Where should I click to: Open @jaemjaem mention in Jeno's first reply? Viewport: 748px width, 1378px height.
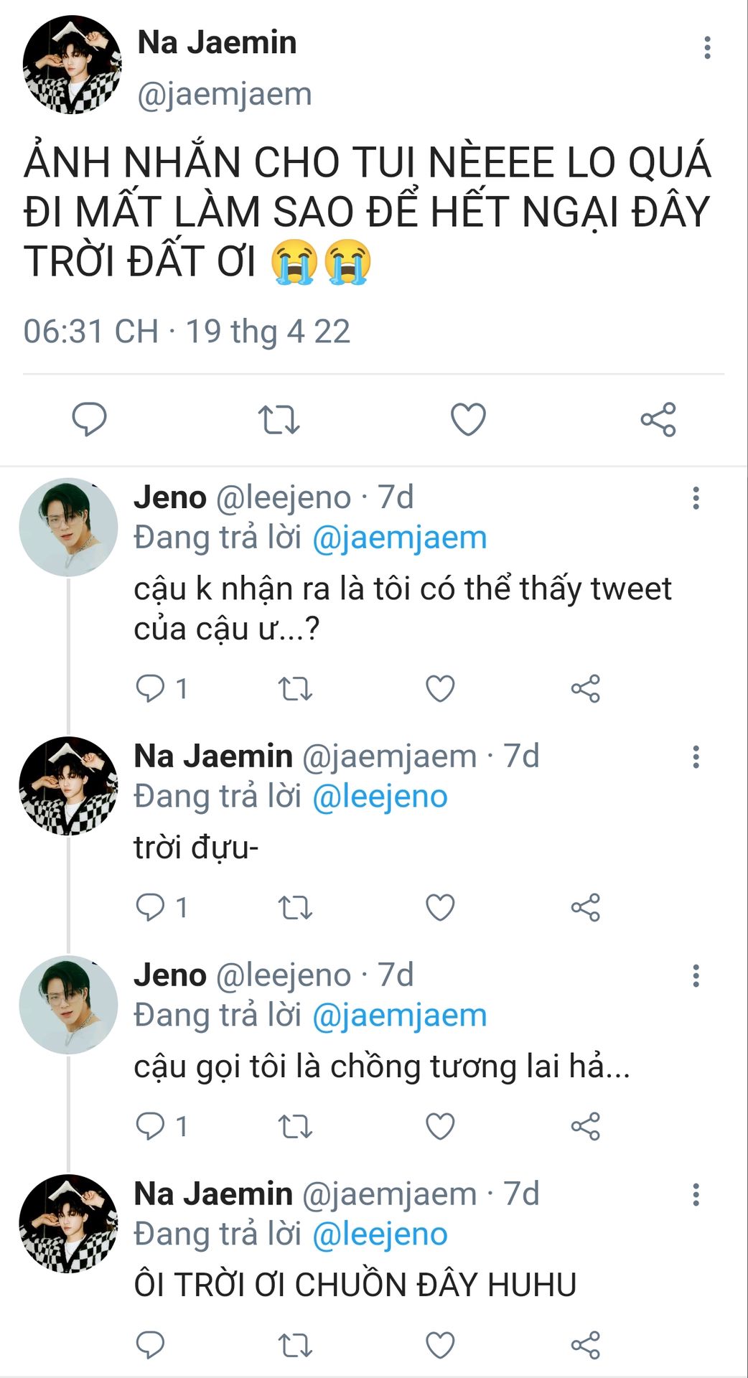pyautogui.click(x=399, y=538)
